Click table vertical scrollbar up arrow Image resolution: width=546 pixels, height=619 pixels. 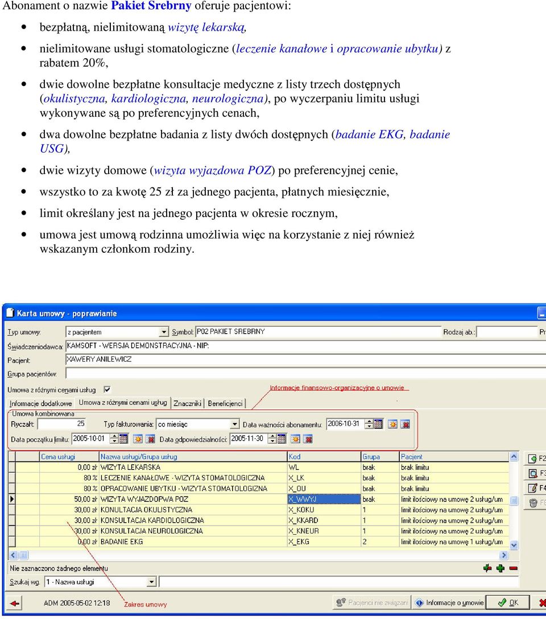point(514,457)
